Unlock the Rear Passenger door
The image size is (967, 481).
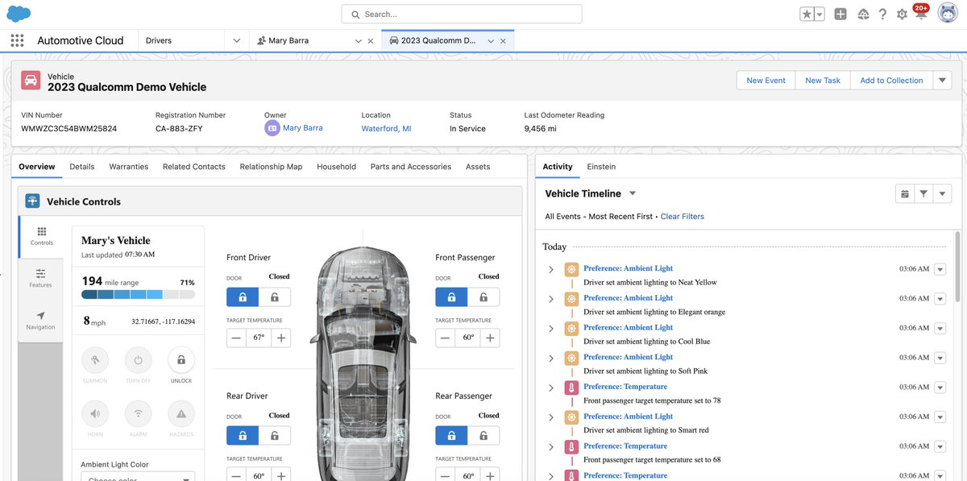(483, 436)
